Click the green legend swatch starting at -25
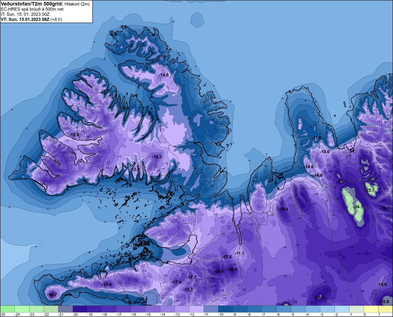 [x=7, y=309]
